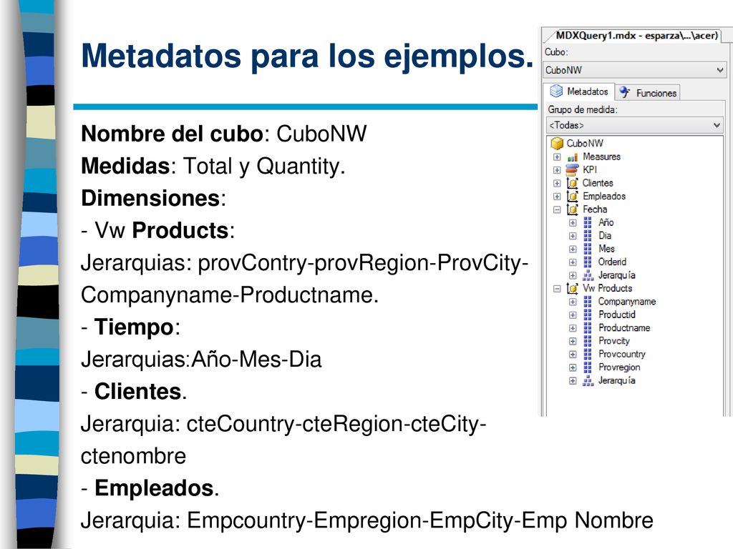This screenshot has width=733, height=549.
Task: Expand the KPI node
Action: coord(557,170)
